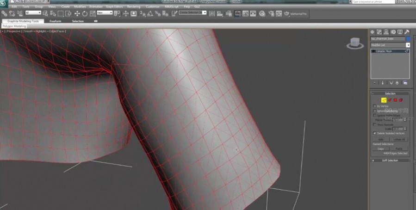Viewport: 416px width, 210px height.
Task: Click the Unhide All button
Action: (399, 140)
